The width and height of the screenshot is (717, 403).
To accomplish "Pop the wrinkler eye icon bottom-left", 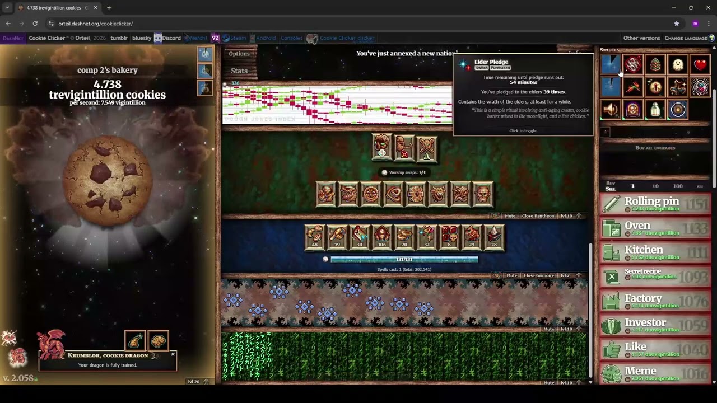I will (x=8, y=338).
